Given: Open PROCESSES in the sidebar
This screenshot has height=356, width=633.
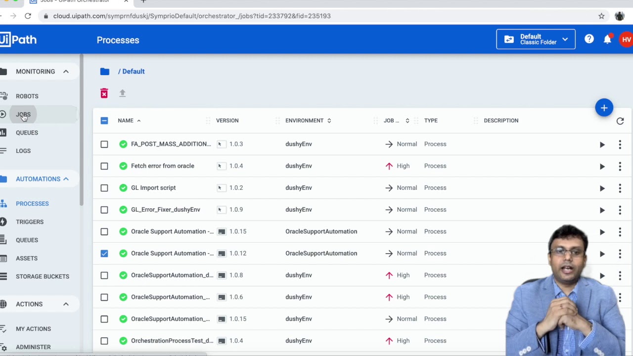Looking at the screenshot, I should click(32, 204).
